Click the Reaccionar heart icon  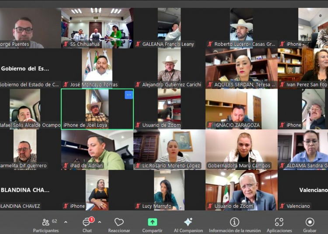click(x=119, y=222)
